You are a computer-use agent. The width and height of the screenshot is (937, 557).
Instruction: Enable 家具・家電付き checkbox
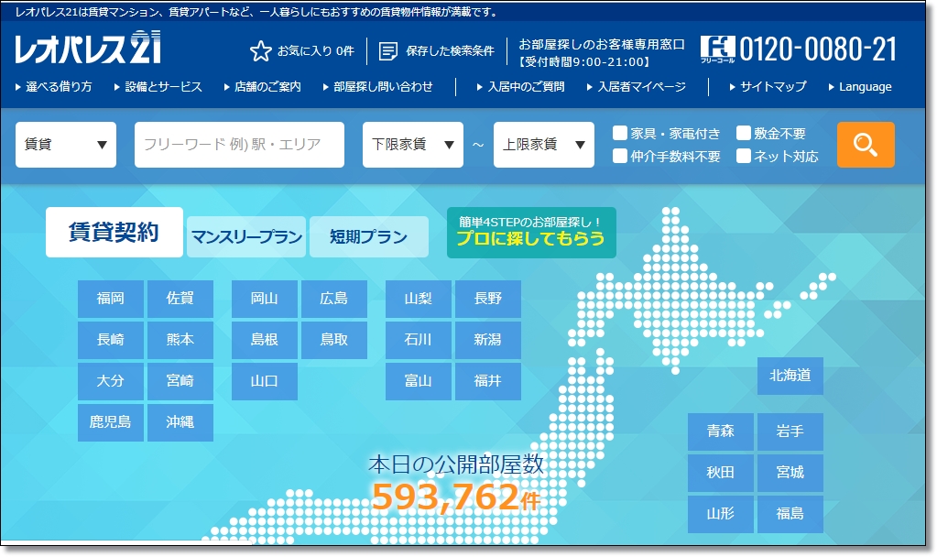click(x=620, y=133)
